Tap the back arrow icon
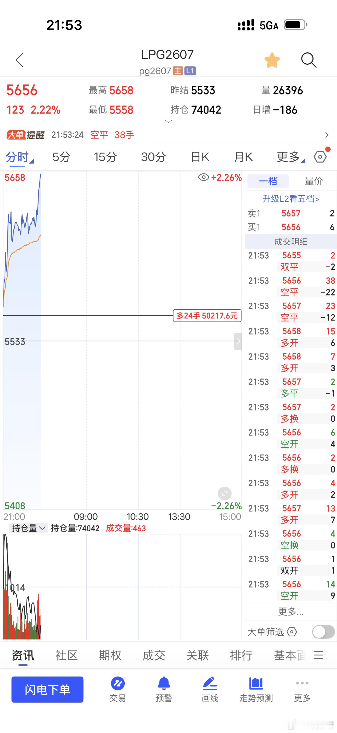The image size is (337, 733). pos(19,60)
